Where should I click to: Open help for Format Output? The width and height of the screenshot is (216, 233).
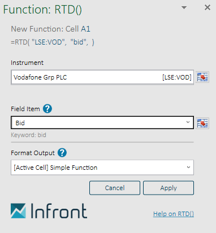[x=62, y=153]
